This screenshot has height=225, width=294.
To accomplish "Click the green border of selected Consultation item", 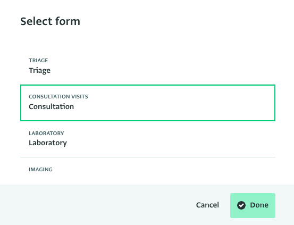I will (148, 85).
